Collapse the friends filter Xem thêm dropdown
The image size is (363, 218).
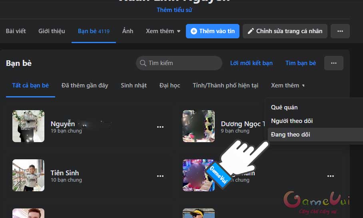[287, 85]
